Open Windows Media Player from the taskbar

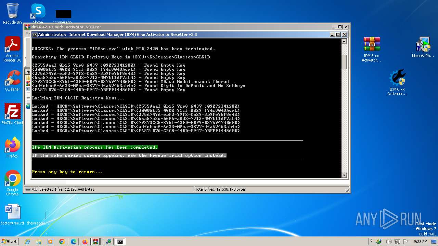[50, 242]
